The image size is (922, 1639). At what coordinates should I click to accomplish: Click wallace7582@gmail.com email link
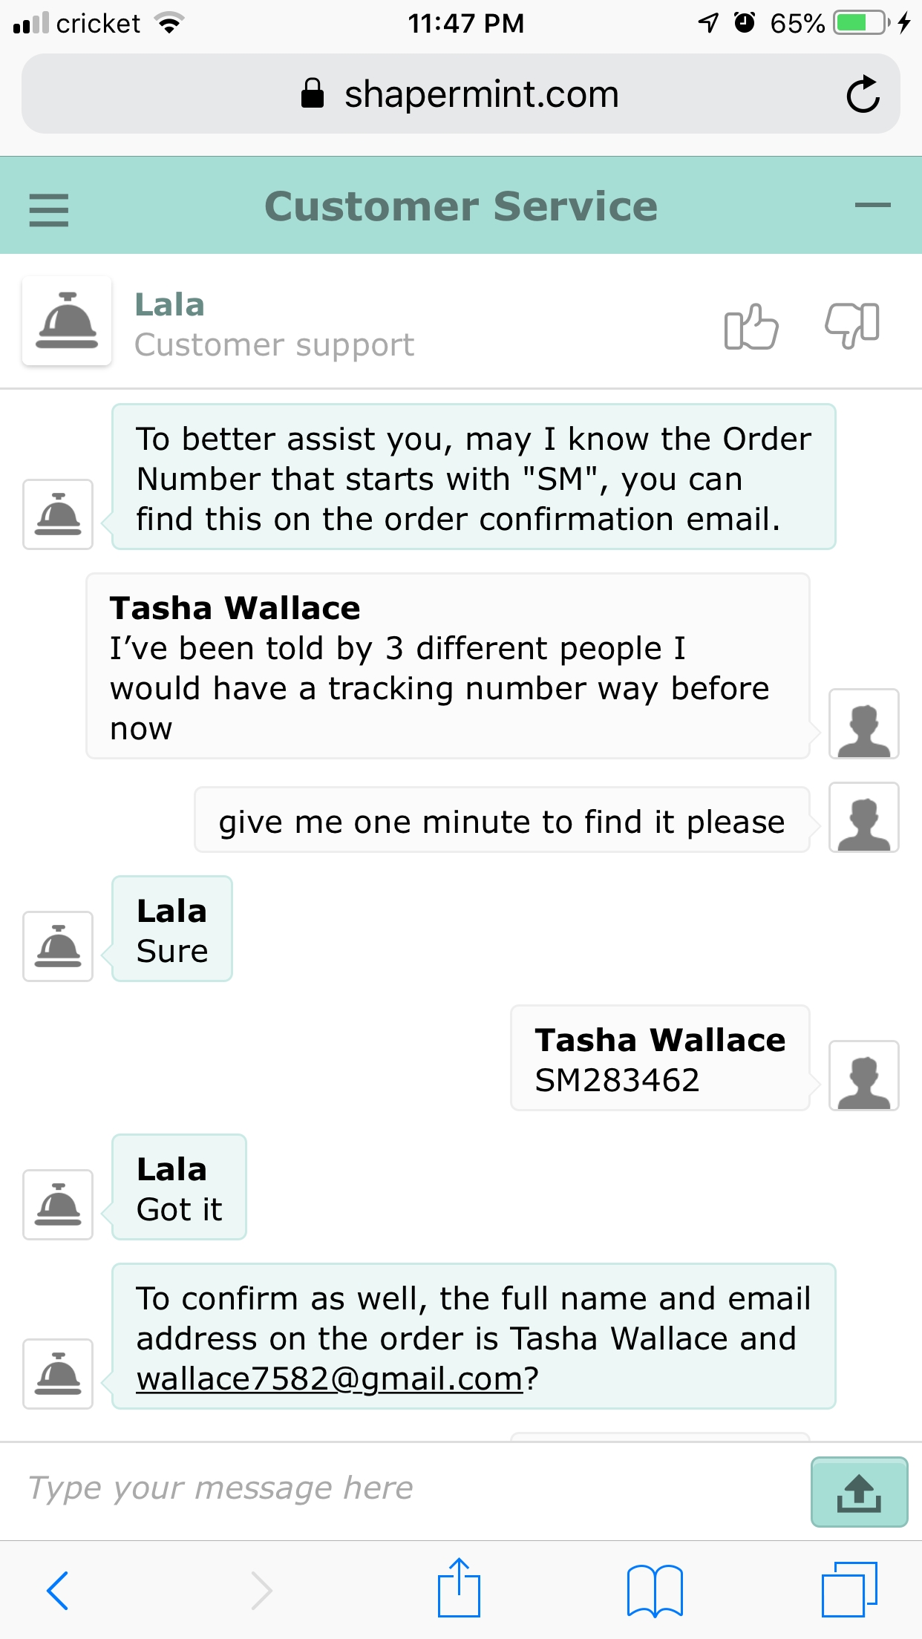(330, 1378)
